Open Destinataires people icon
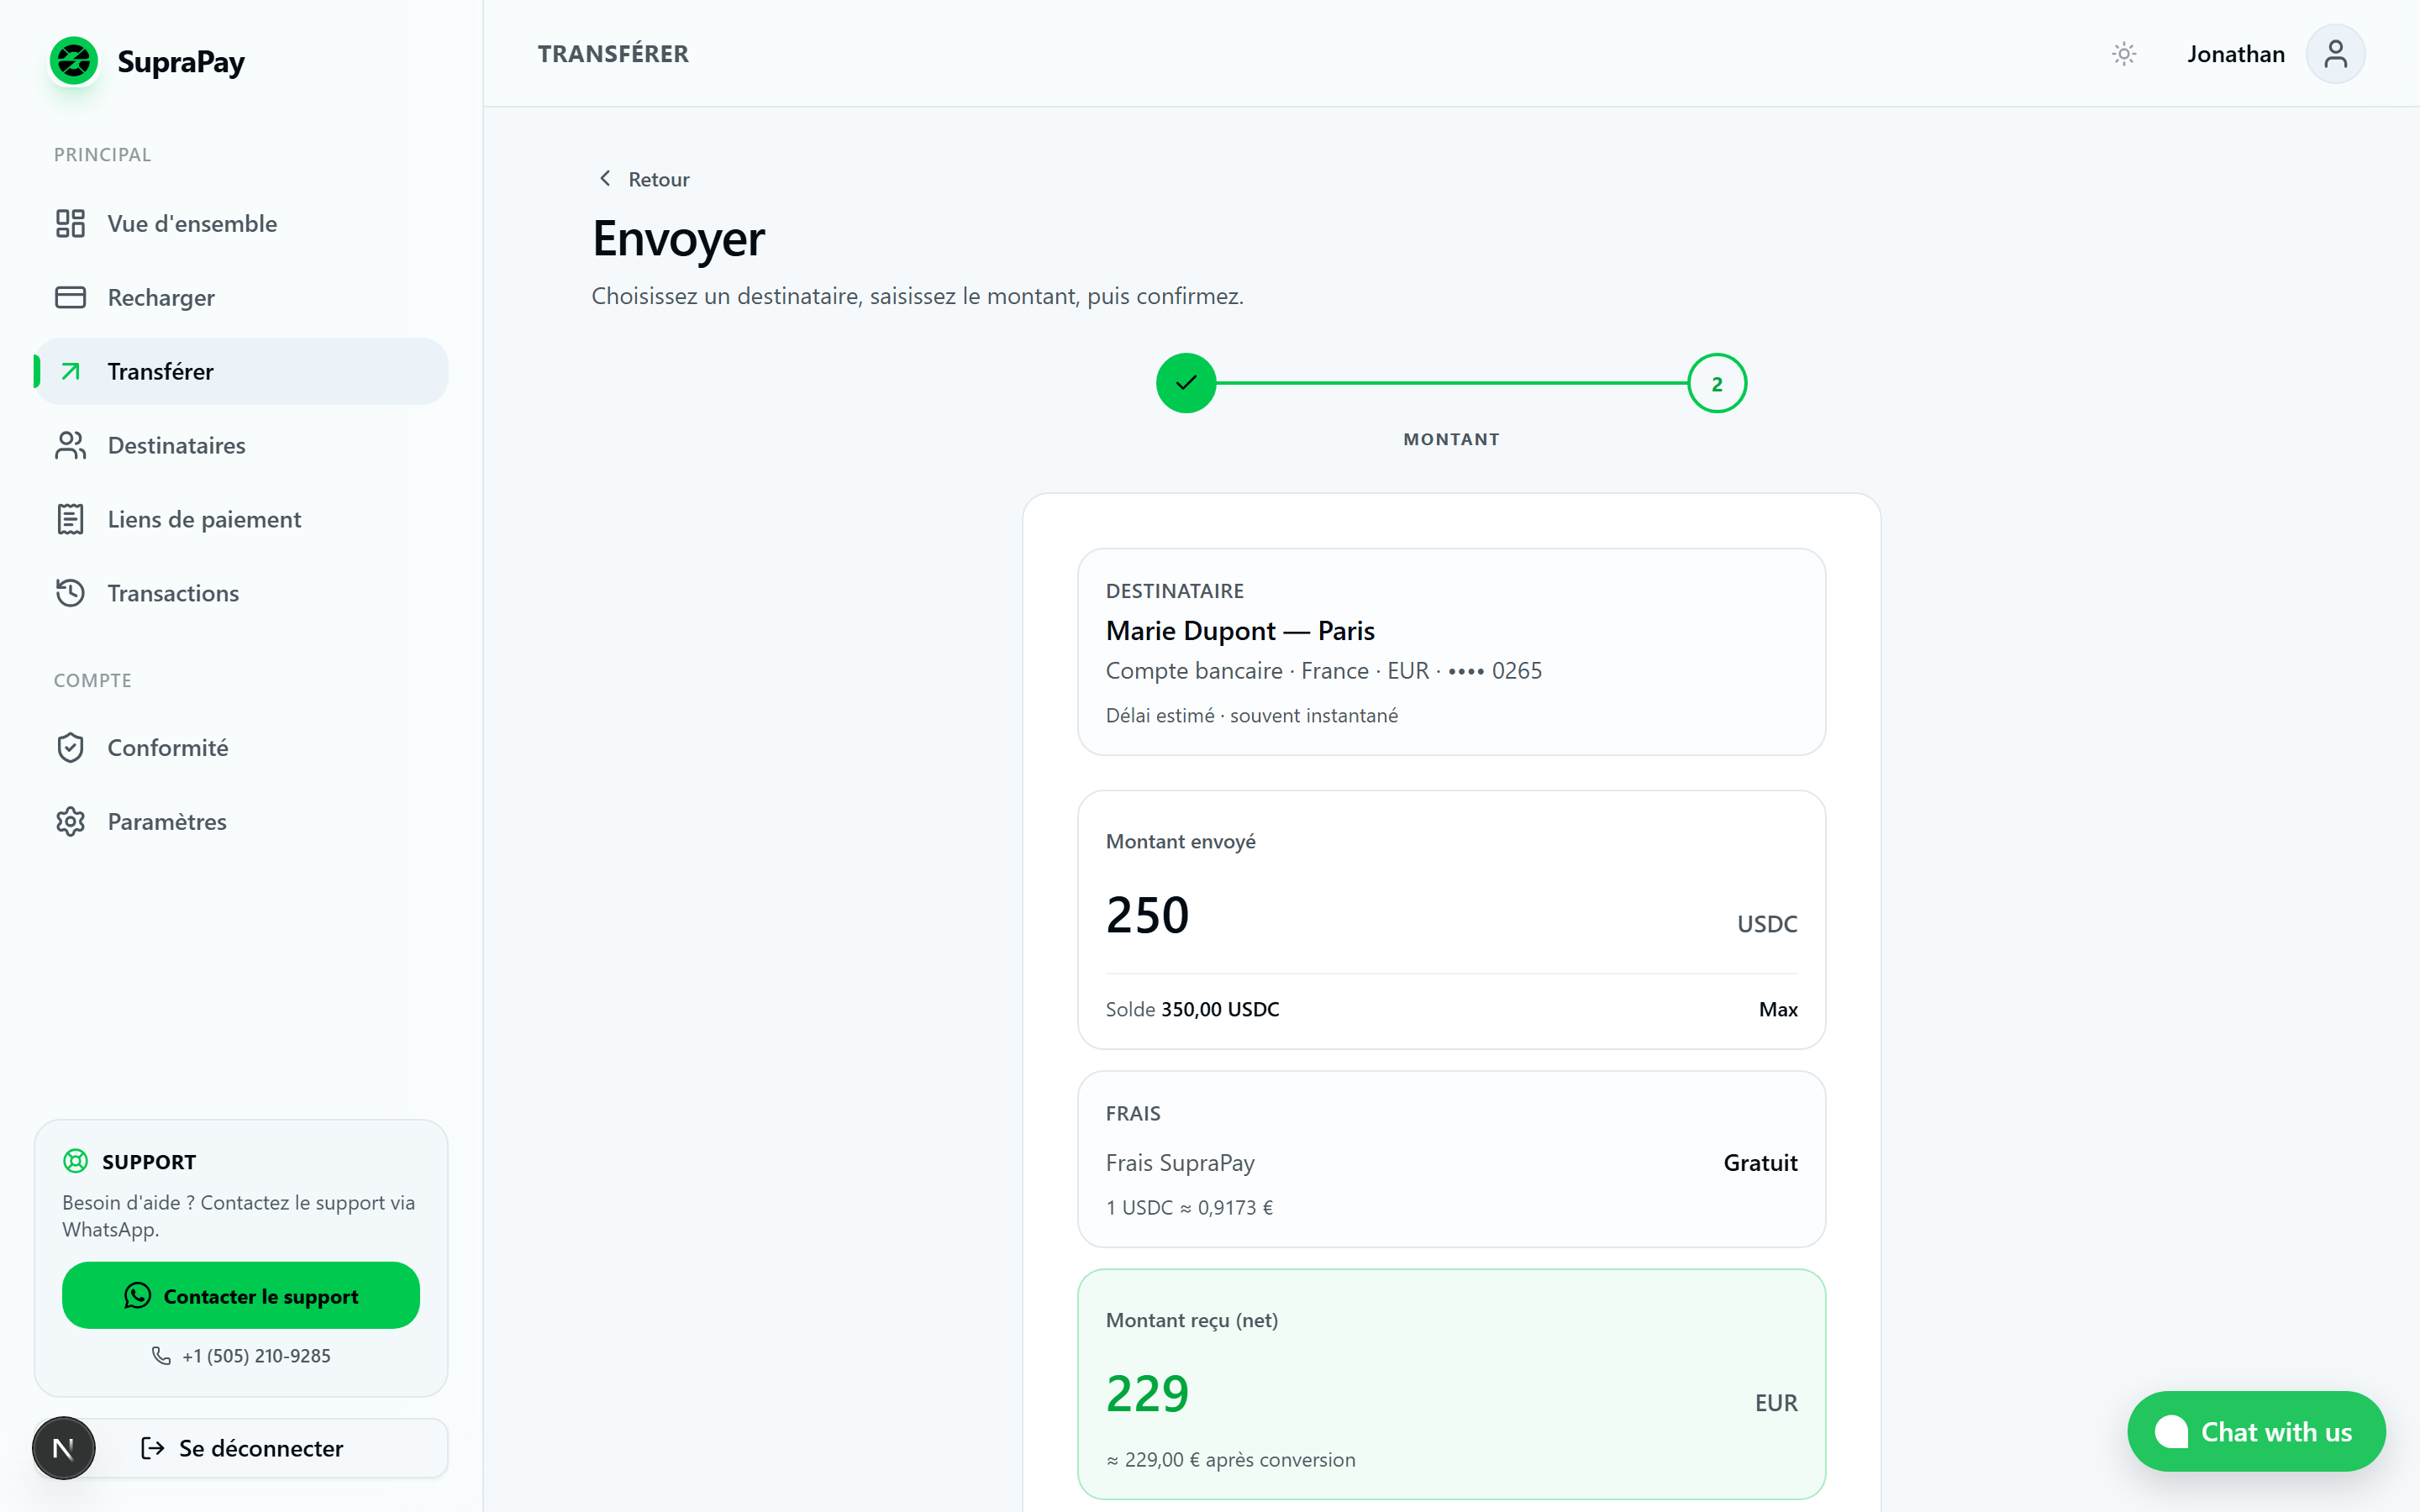 tap(70, 445)
